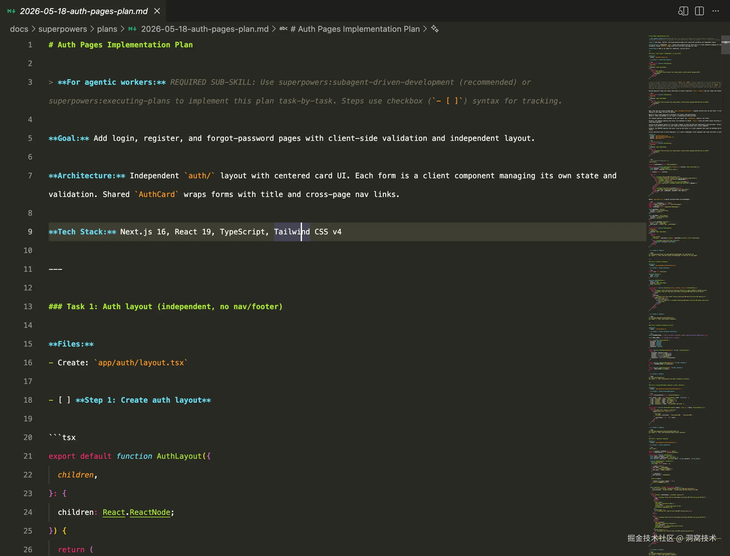The width and height of the screenshot is (730, 556).
Task: Click line number 13 in the gutter
Action: [x=28, y=306]
